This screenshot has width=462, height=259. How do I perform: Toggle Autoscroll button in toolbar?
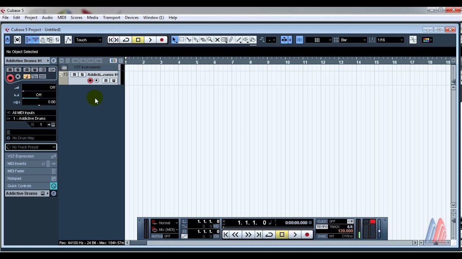point(284,40)
